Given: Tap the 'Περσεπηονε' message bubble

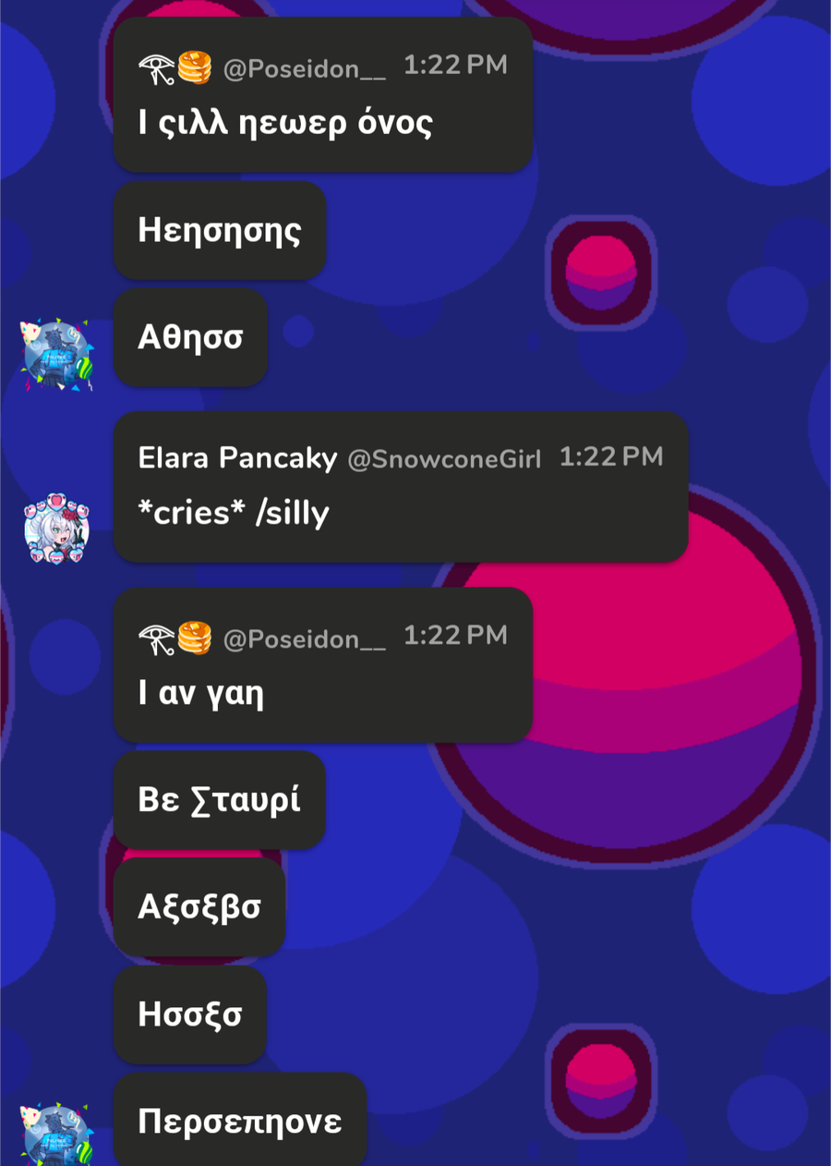Looking at the screenshot, I should [x=240, y=1121].
